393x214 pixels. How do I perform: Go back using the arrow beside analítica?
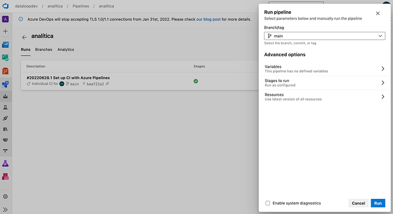(x=24, y=37)
